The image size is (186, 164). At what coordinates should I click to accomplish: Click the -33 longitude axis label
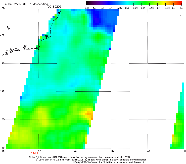point(148,151)
